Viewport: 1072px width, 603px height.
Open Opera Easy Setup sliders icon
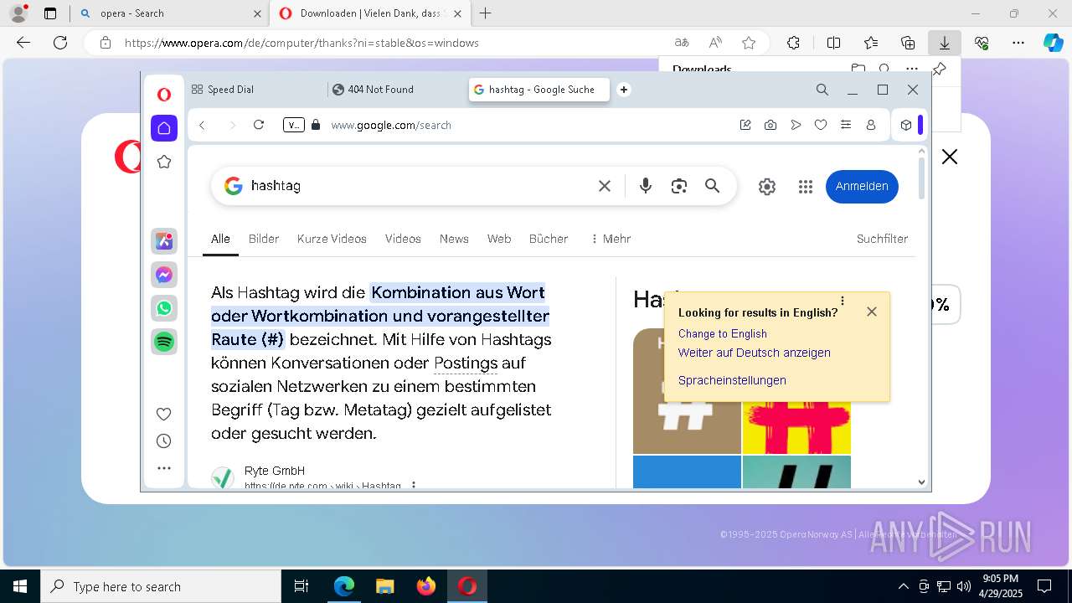[x=846, y=125]
